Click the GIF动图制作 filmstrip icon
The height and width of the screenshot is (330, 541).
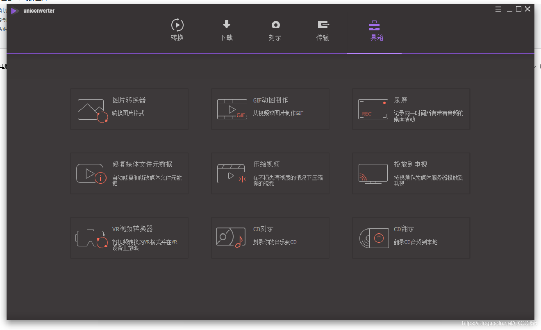(232, 109)
